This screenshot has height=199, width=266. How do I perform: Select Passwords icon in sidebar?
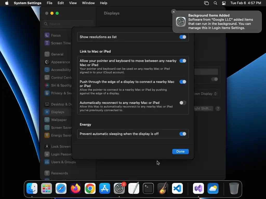coord(47,173)
